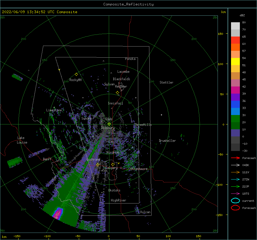257x240 pixels.
Task: Click the red forecast ellipse icon
Action: pos(235,208)
